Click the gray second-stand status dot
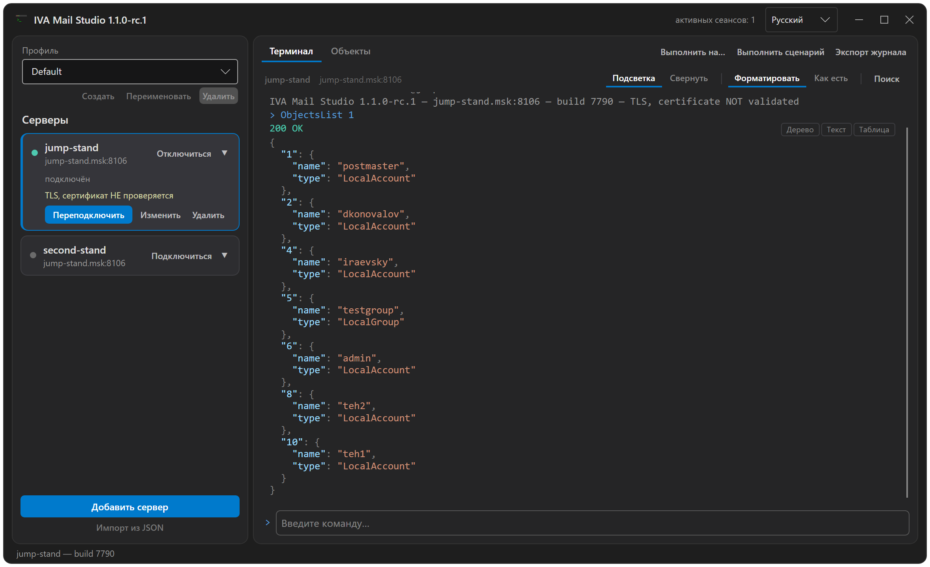 coord(33,255)
